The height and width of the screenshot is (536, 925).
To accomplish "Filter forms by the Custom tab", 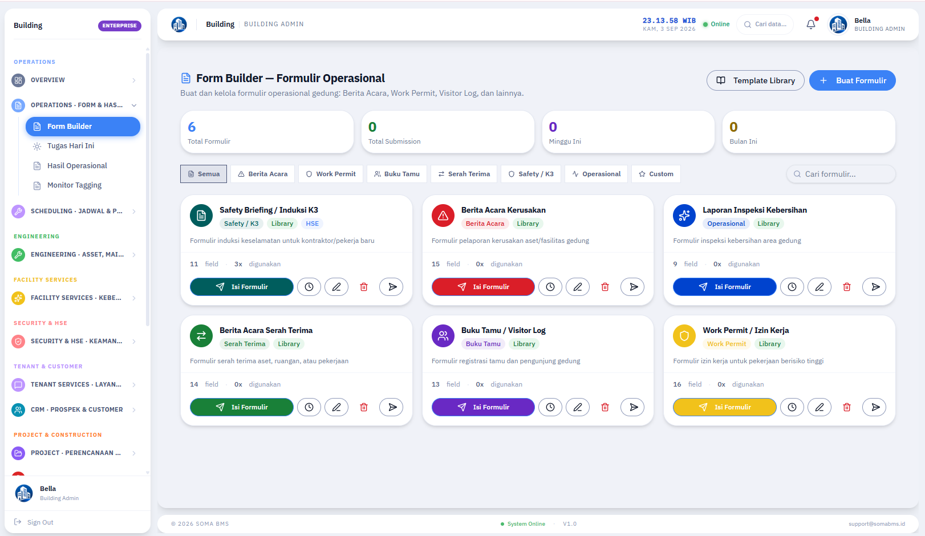I will coord(656,174).
